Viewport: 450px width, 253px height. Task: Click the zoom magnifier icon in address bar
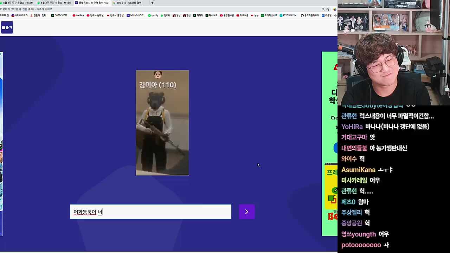pos(323,9)
